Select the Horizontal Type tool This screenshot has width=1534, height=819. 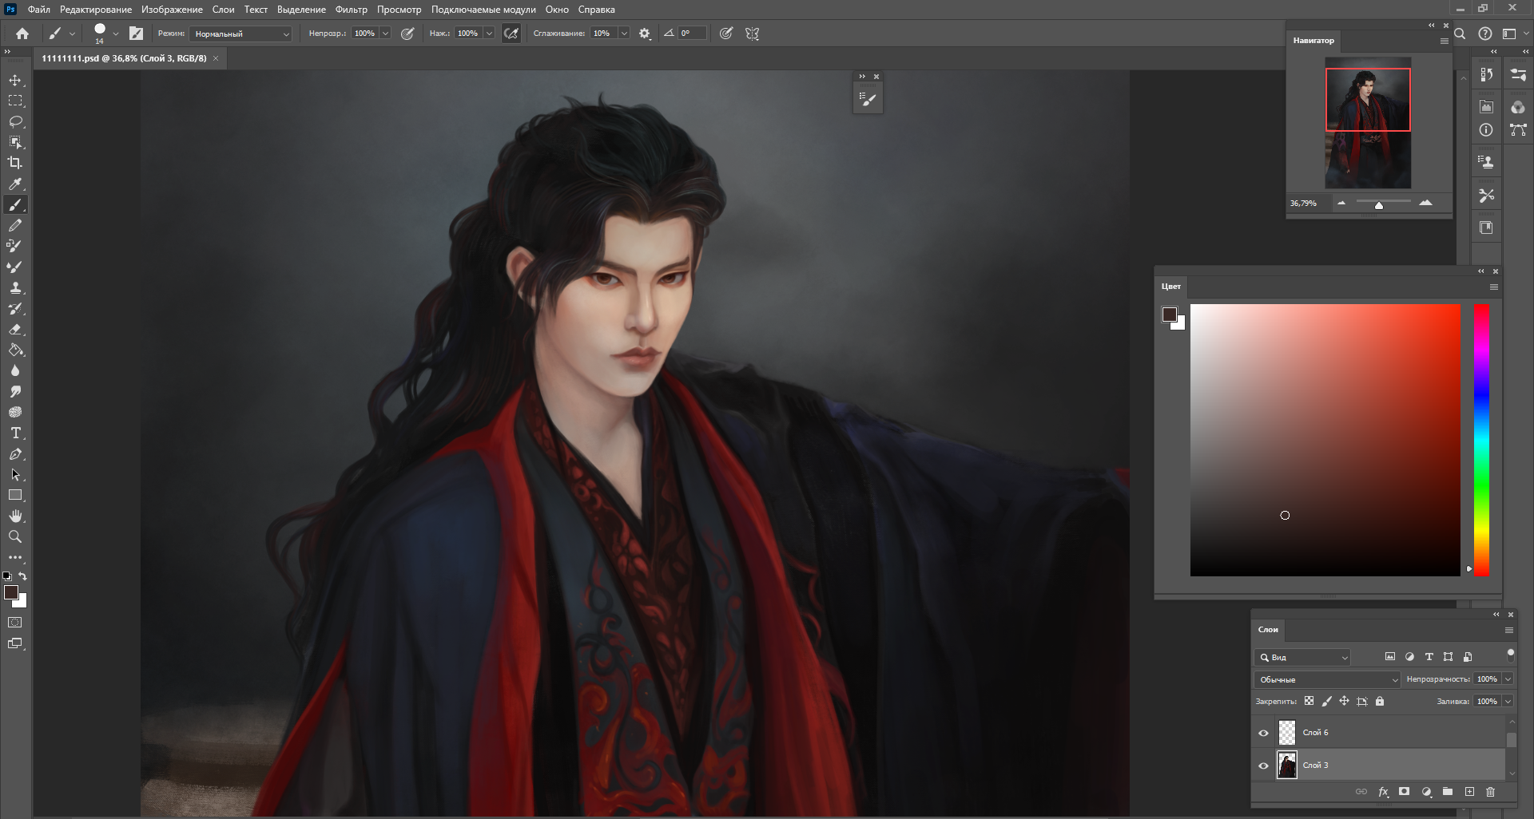15,433
